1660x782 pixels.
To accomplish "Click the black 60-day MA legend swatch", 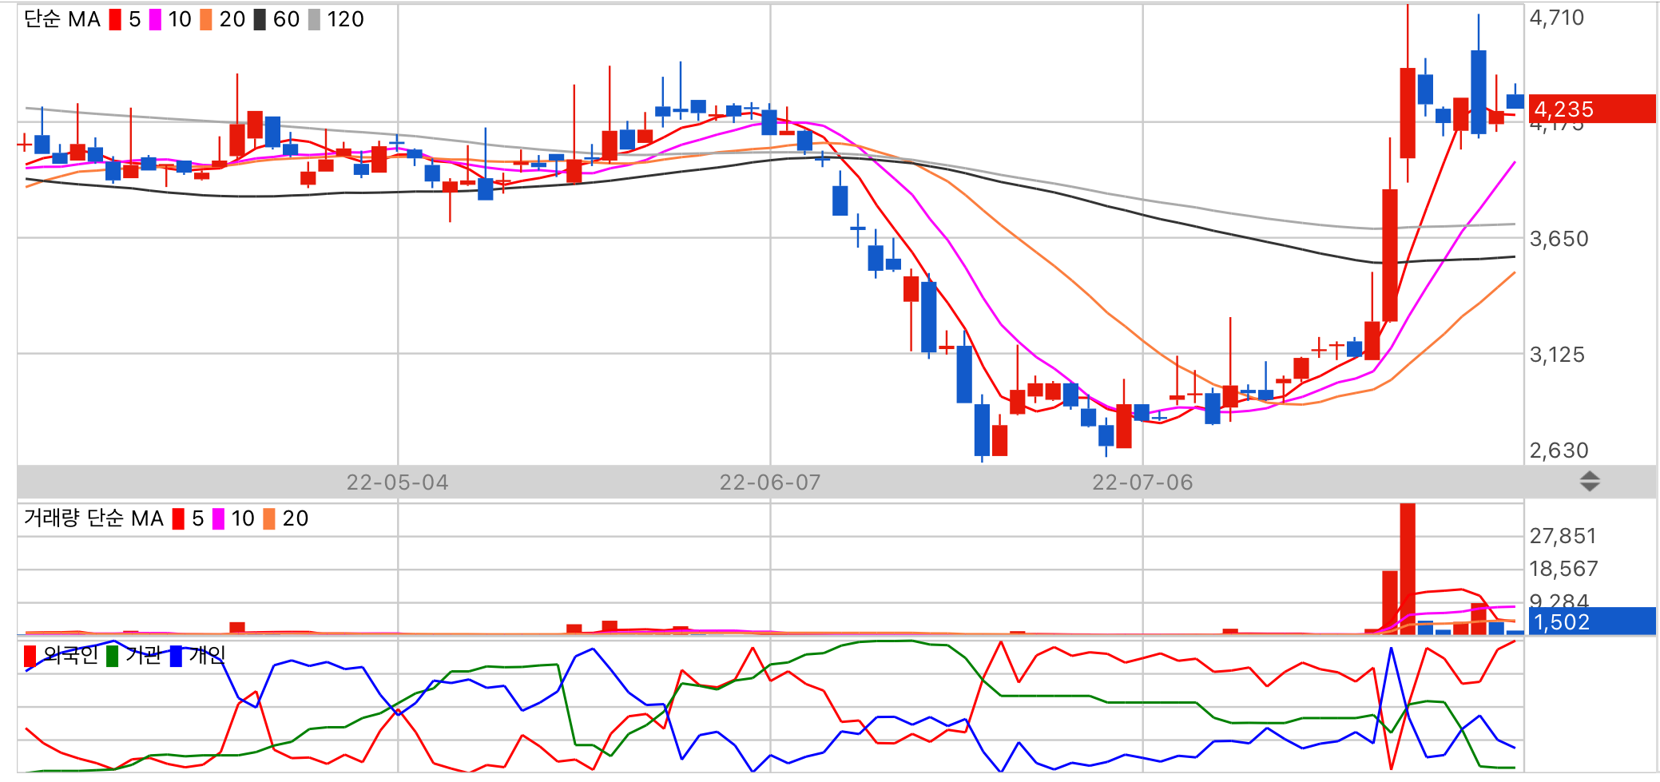I will coord(260,20).
